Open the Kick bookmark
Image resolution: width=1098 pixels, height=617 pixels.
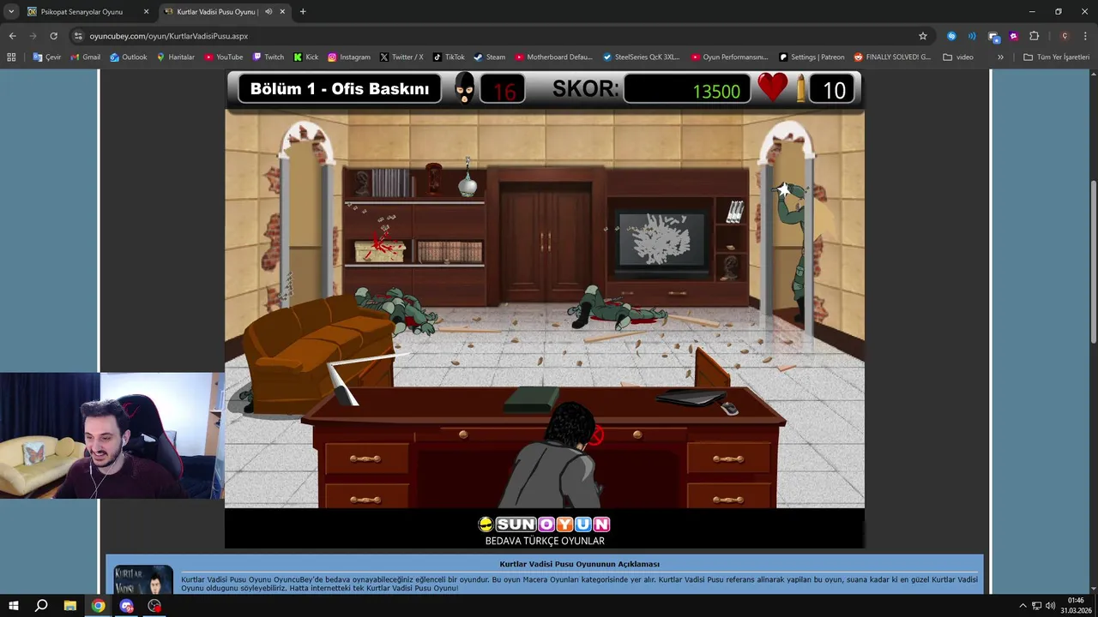tap(305, 57)
